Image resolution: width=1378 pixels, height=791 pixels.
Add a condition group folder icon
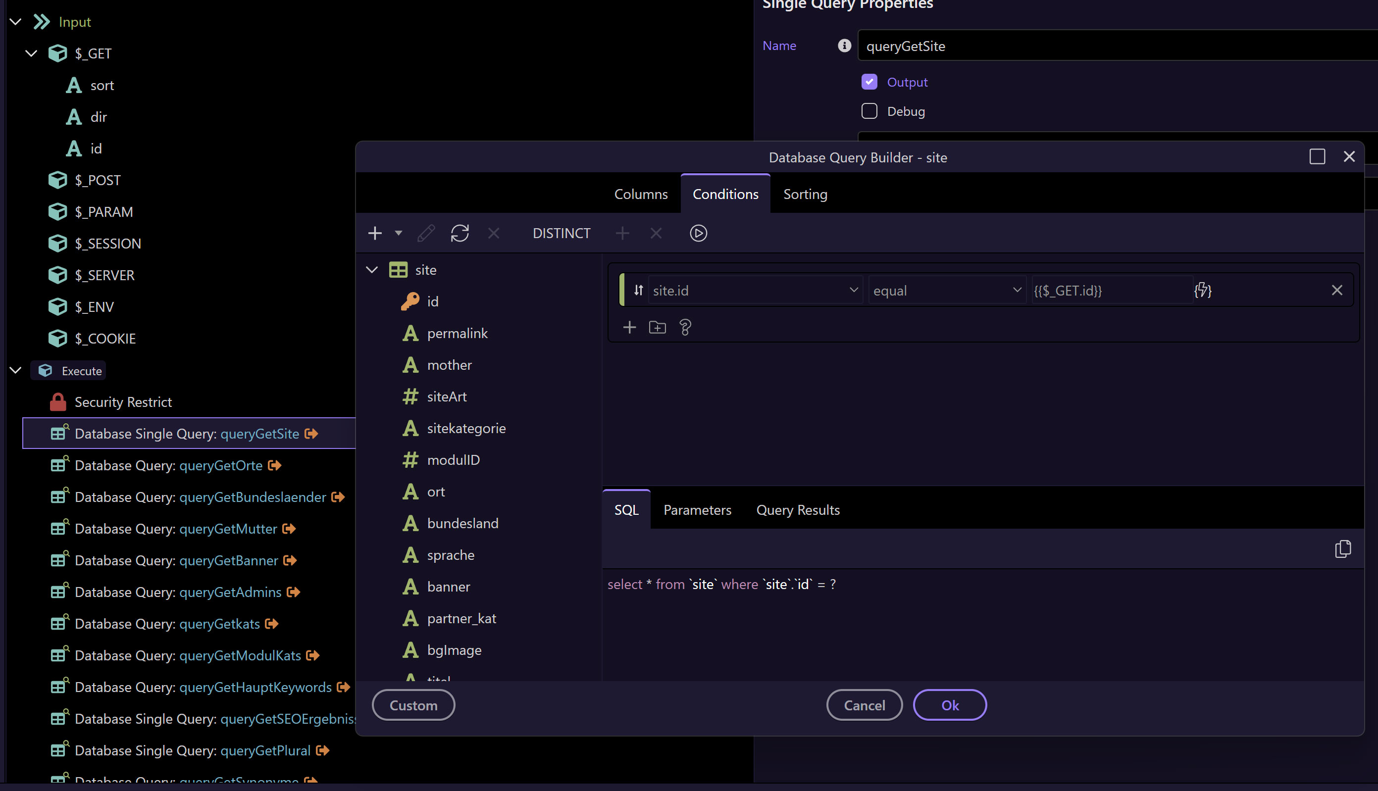coord(657,327)
